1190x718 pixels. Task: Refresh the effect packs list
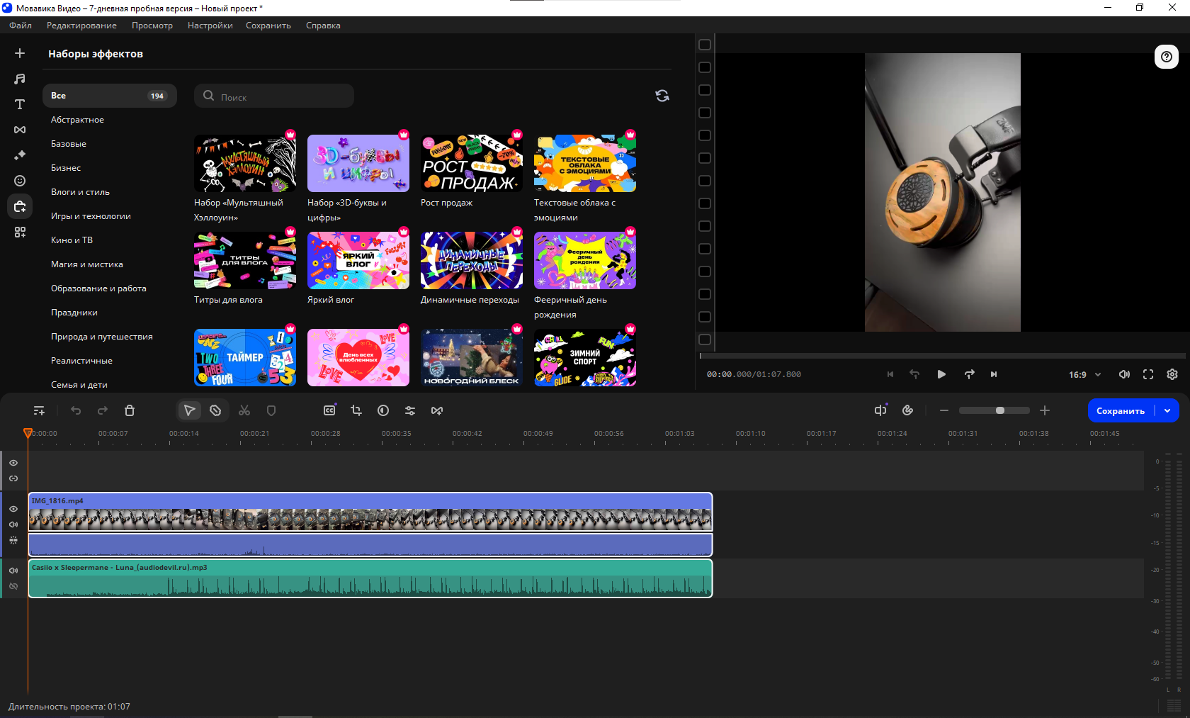click(x=662, y=96)
